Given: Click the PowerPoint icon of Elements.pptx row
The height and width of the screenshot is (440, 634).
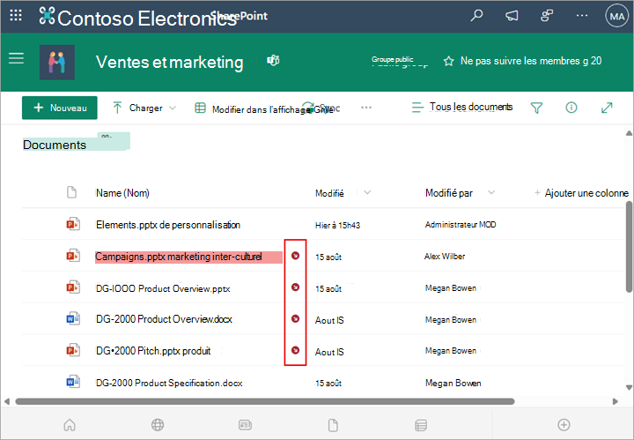Looking at the screenshot, I should coord(73,224).
